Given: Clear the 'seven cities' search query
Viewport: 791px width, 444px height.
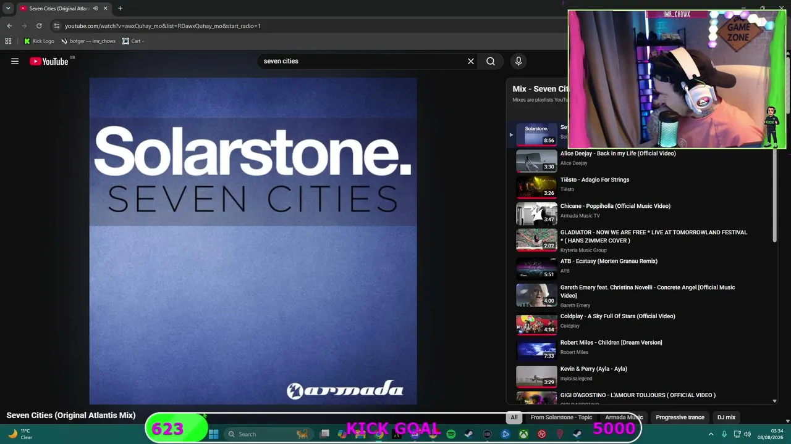Looking at the screenshot, I should pyautogui.click(x=471, y=61).
